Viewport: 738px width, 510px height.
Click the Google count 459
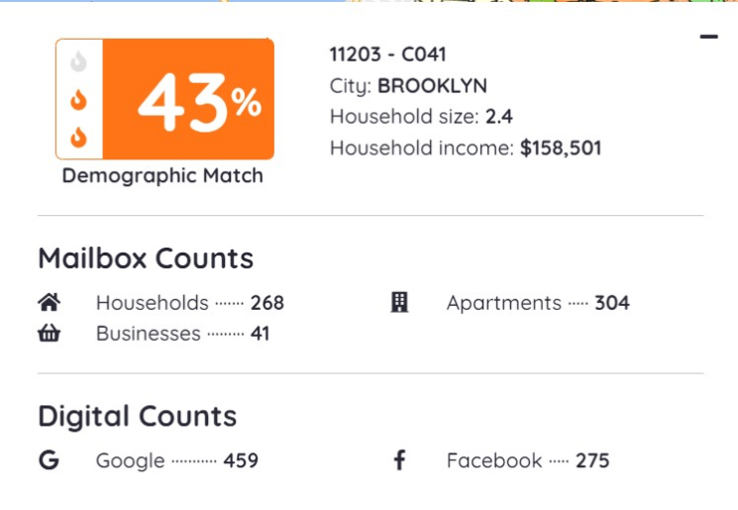tap(240, 460)
